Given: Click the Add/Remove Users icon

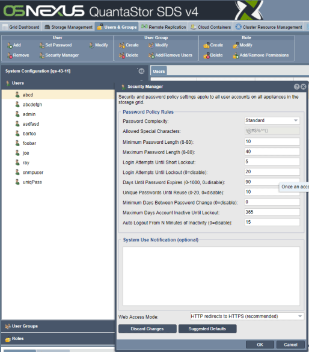Looking at the screenshot, I should pos(151,55).
